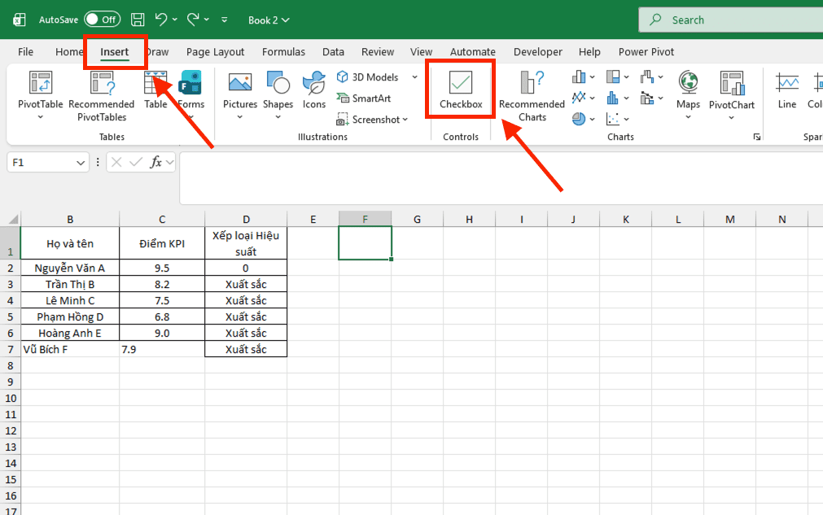Expand the 3D Models dropdown arrow
This screenshot has width=823, height=515.
click(x=414, y=77)
